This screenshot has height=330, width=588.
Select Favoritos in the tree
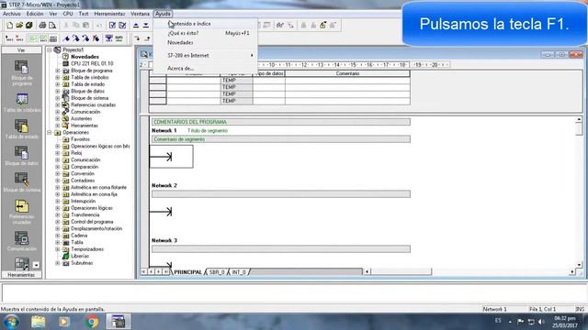(x=80, y=139)
